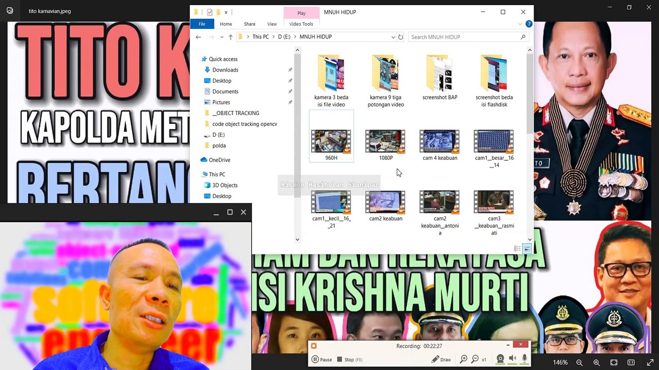
Task: Open the Video Tools tab
Action: pos(301,24)
